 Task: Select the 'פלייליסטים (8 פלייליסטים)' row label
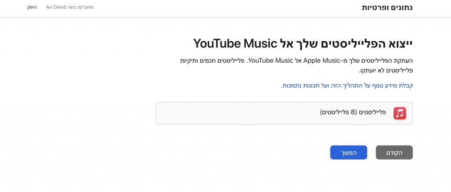click(353, 112)
